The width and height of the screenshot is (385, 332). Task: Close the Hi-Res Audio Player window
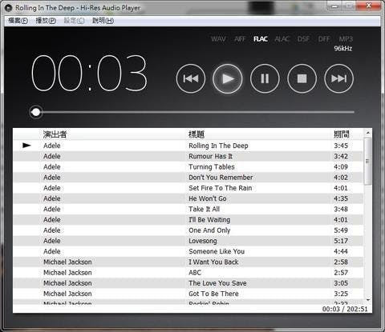[369, 6]
